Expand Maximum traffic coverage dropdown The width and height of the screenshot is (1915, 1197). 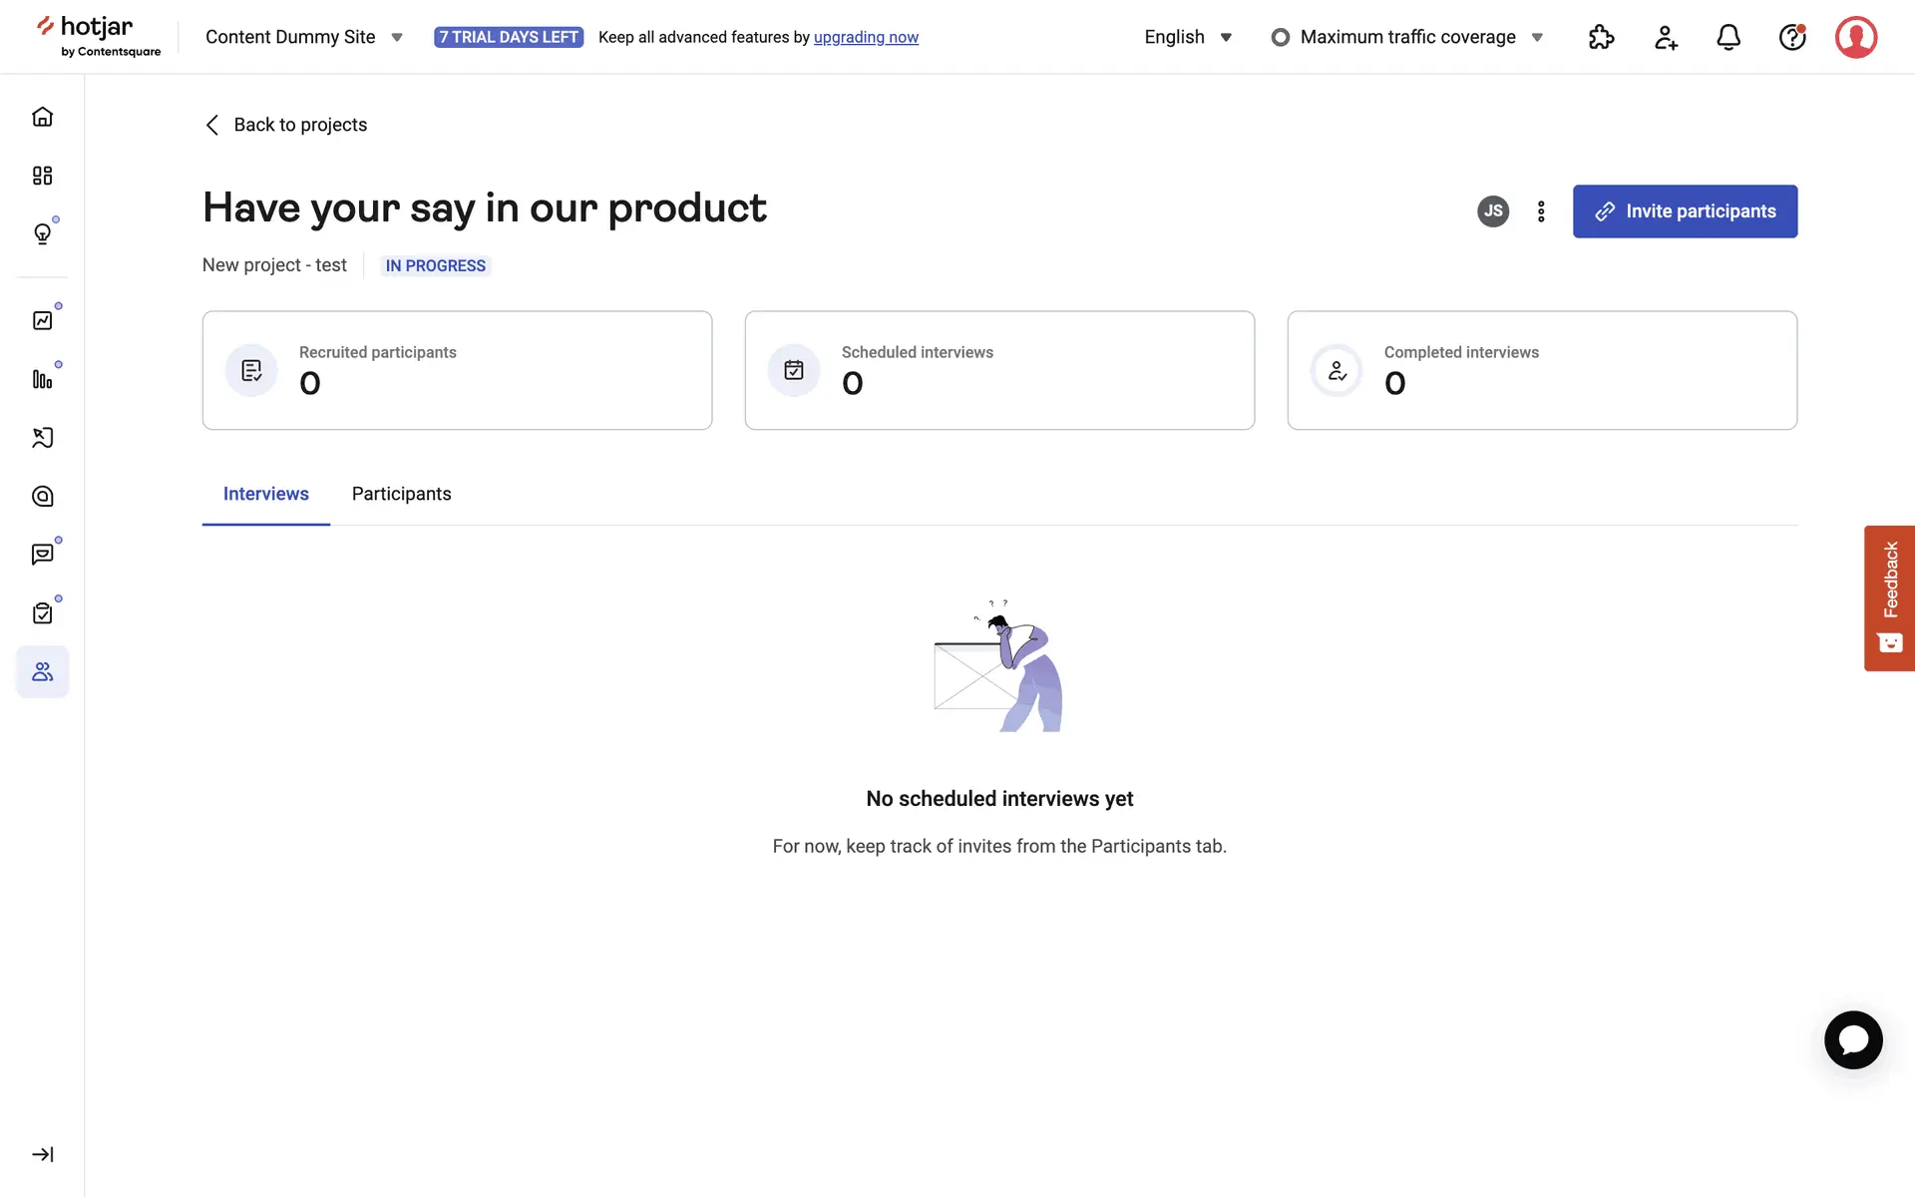(1407, 37)
